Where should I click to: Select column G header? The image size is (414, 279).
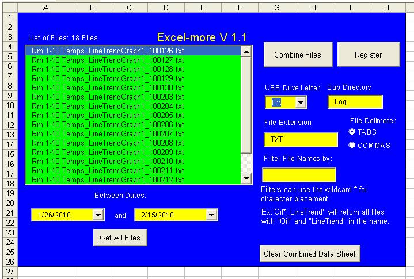point(277,7)
